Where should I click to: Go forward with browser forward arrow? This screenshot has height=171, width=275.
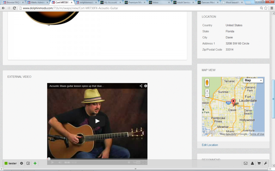click(9, 8)
